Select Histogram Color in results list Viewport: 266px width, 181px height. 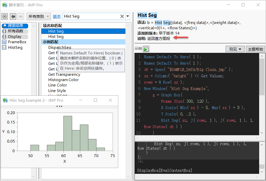(63, 80)
